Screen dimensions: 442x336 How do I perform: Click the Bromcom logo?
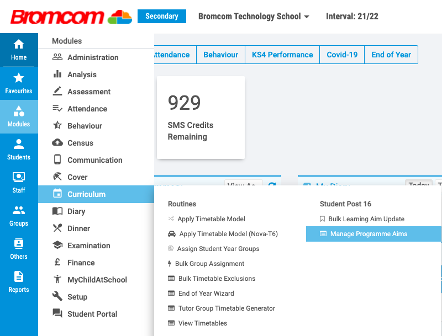click(71, 17)
